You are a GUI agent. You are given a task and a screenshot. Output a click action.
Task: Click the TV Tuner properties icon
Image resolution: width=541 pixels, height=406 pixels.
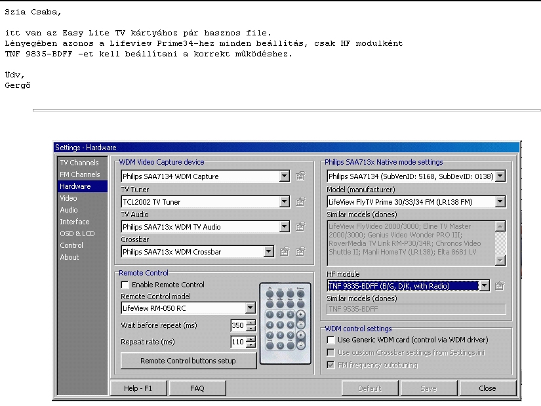[300, 202]
